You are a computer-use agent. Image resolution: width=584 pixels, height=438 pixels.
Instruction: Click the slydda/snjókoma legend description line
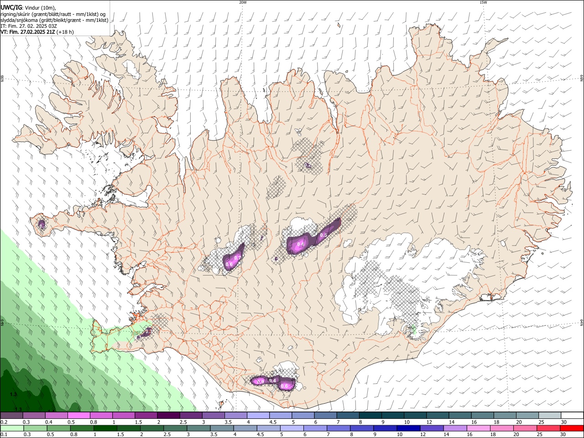point(54,20)
